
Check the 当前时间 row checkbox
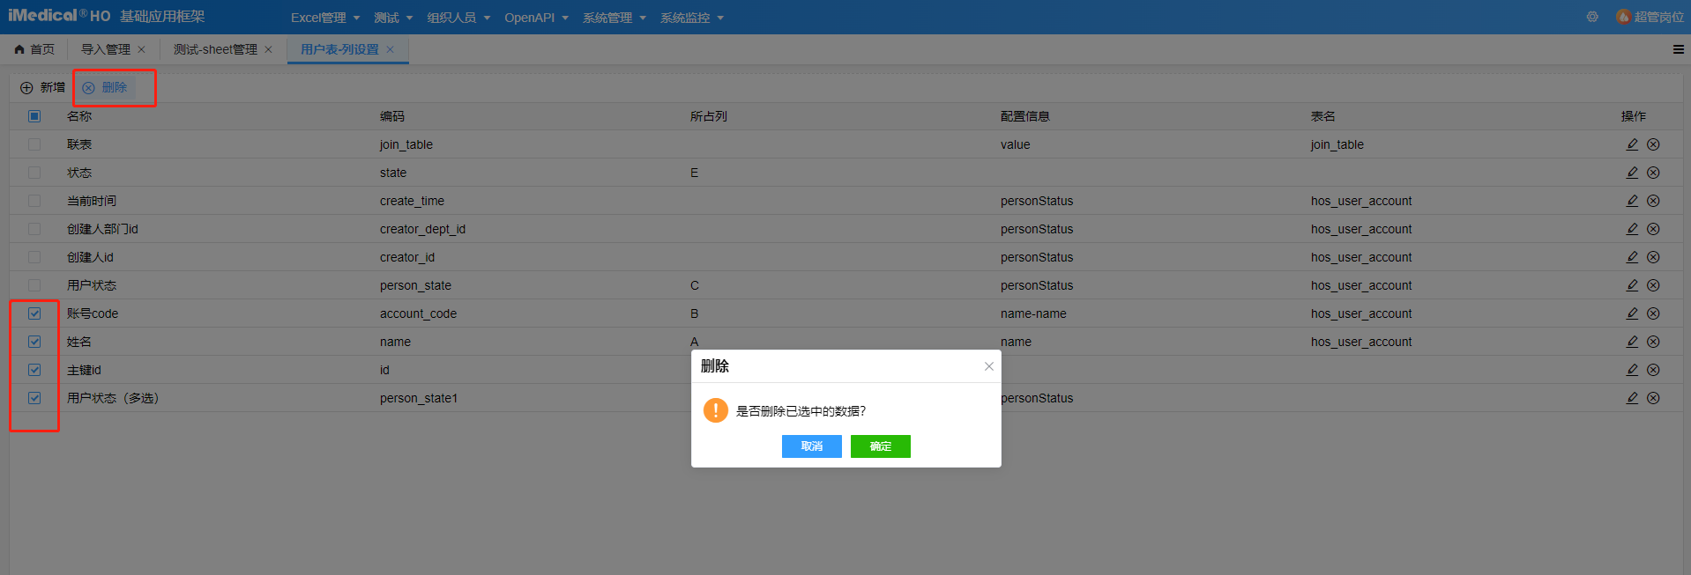(x=34, y=201)
